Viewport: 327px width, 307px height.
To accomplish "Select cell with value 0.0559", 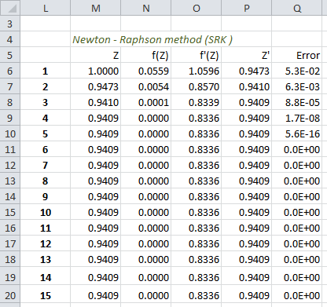I will 146,71.
